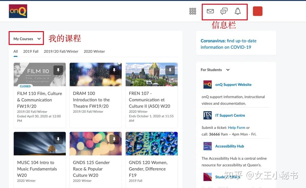Select the 2019 Fall tab

click(x=31, y=51)
